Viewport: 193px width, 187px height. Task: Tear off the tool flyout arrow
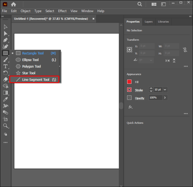point(60,66)
